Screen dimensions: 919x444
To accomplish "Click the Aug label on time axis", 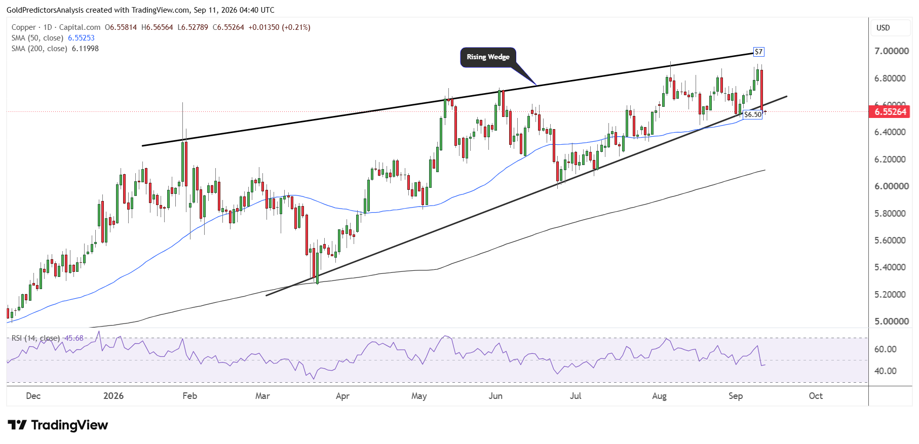I will tap(659, 396).
